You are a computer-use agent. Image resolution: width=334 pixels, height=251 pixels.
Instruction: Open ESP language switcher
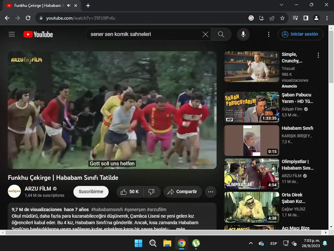pos(274,243)
